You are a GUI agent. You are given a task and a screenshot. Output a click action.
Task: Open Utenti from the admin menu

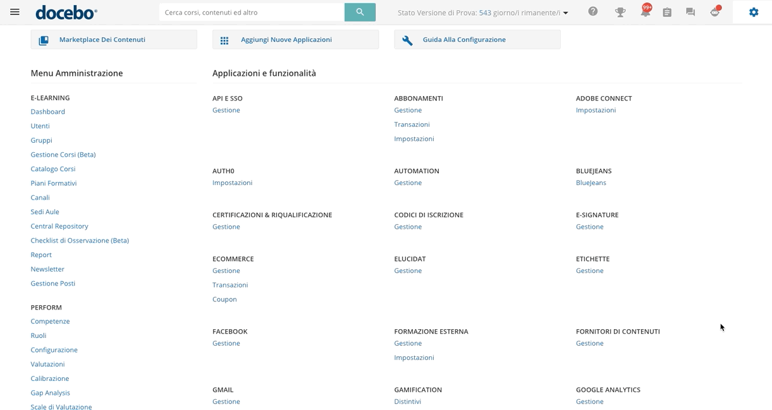coord(40,126)
